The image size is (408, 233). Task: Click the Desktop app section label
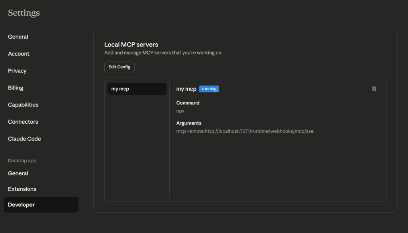click(22, 161)
